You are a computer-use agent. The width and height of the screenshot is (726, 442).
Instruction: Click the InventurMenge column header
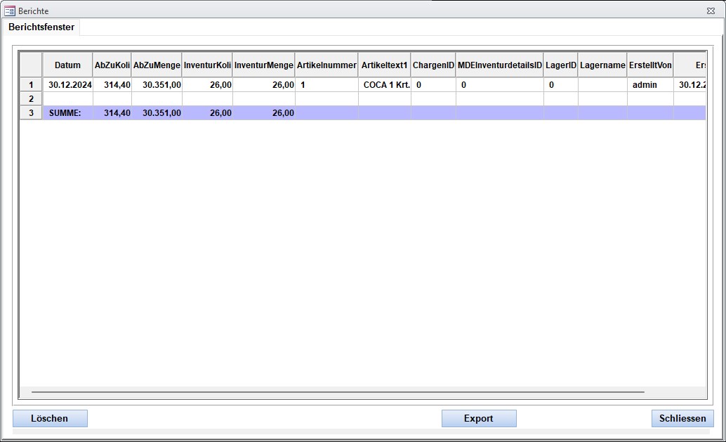(263, 65)
